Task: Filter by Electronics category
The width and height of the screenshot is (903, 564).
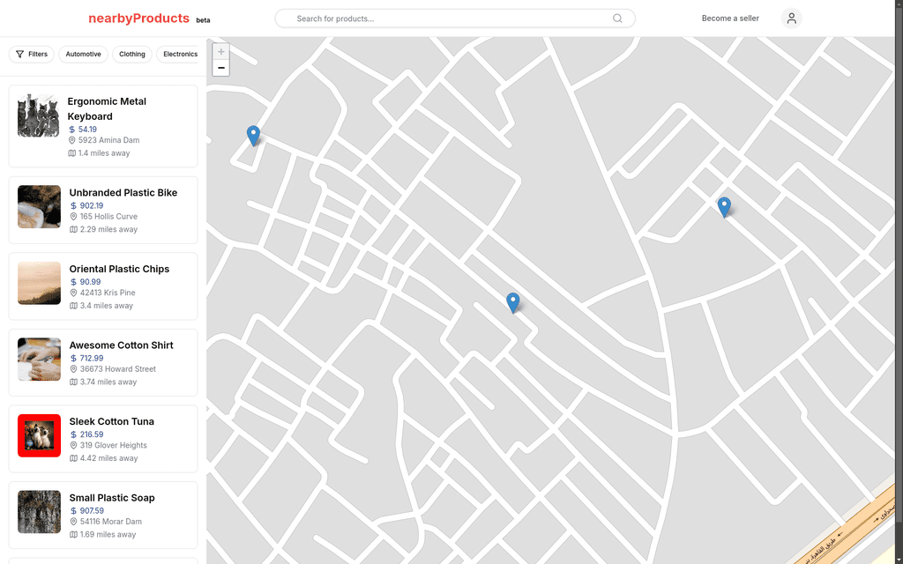Action: 178,54
